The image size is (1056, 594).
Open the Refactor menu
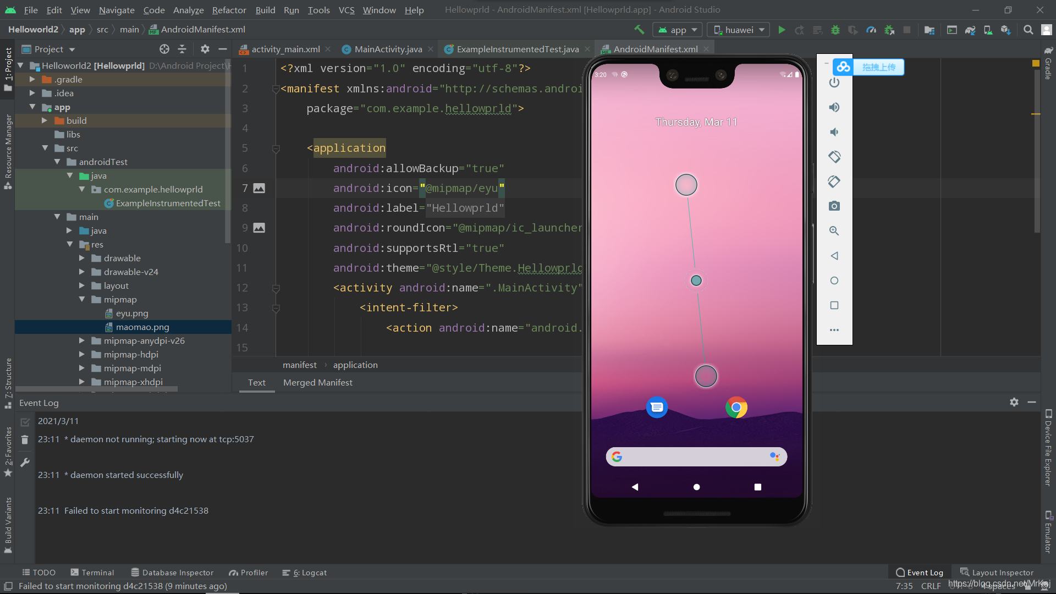pyautogui.click(x=229, y=10)
